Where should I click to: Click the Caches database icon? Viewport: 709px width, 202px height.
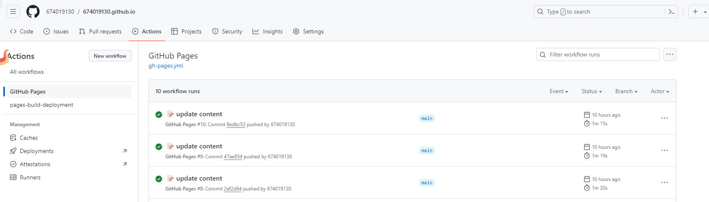click(x=13, y=138)
